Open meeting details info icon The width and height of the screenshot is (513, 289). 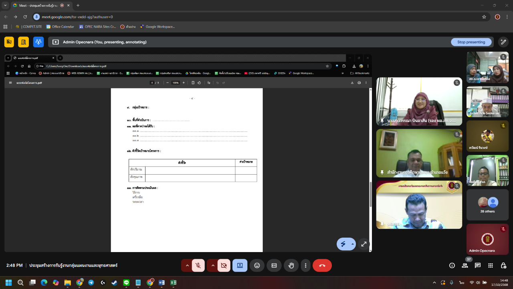click(x=452, y=265)
